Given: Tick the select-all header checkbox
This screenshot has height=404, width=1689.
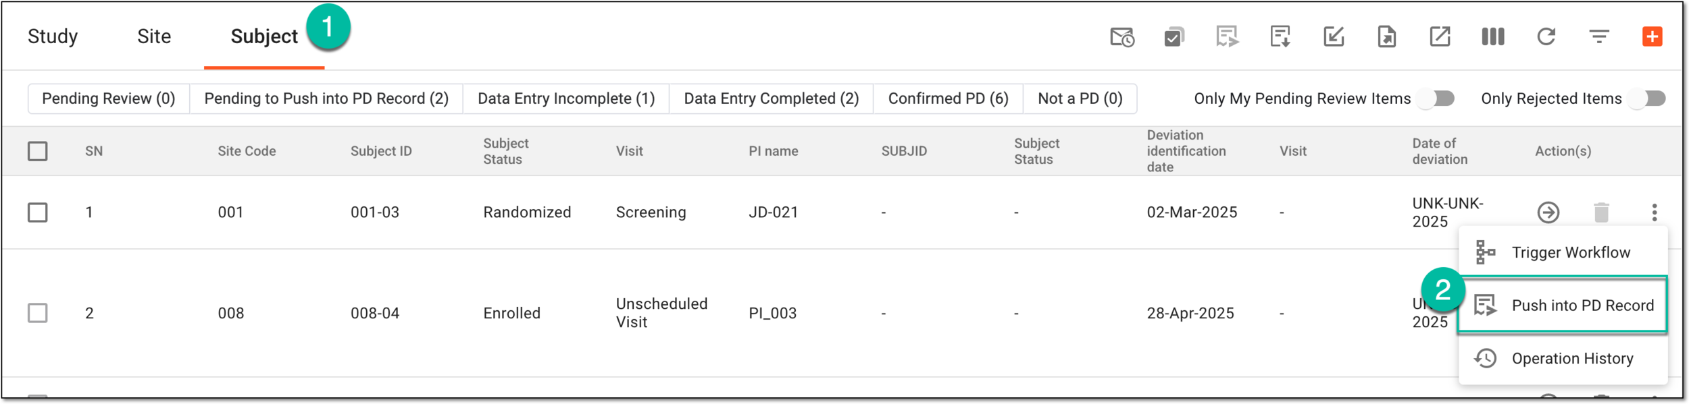Looking at the screenshot, I should (x=38, y=151).
